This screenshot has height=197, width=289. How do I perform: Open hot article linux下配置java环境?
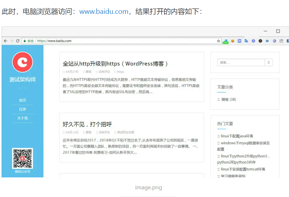click(x=237, y=136)
